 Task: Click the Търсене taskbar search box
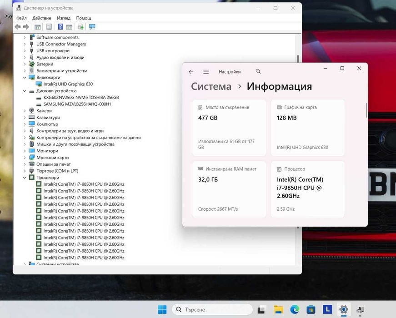[212, 309]
